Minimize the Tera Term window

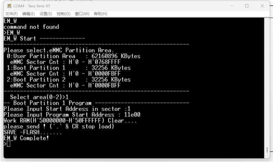tap(232, 6)
